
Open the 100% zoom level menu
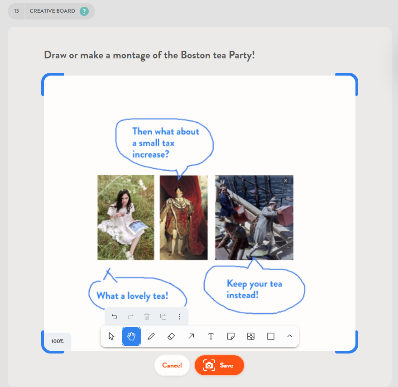coord(57,341)
